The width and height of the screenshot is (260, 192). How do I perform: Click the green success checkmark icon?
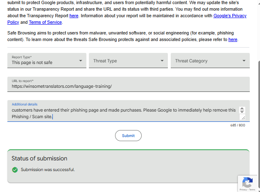15,169
